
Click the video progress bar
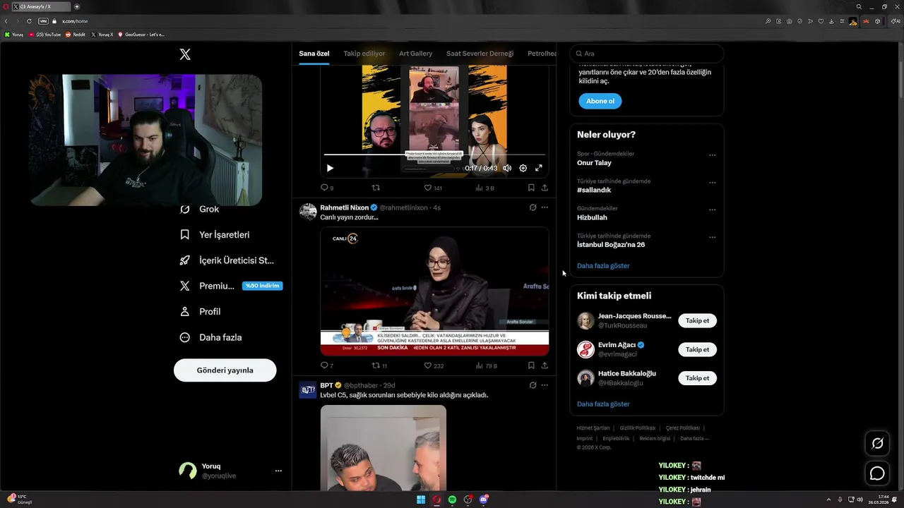(x=434, y=155)
